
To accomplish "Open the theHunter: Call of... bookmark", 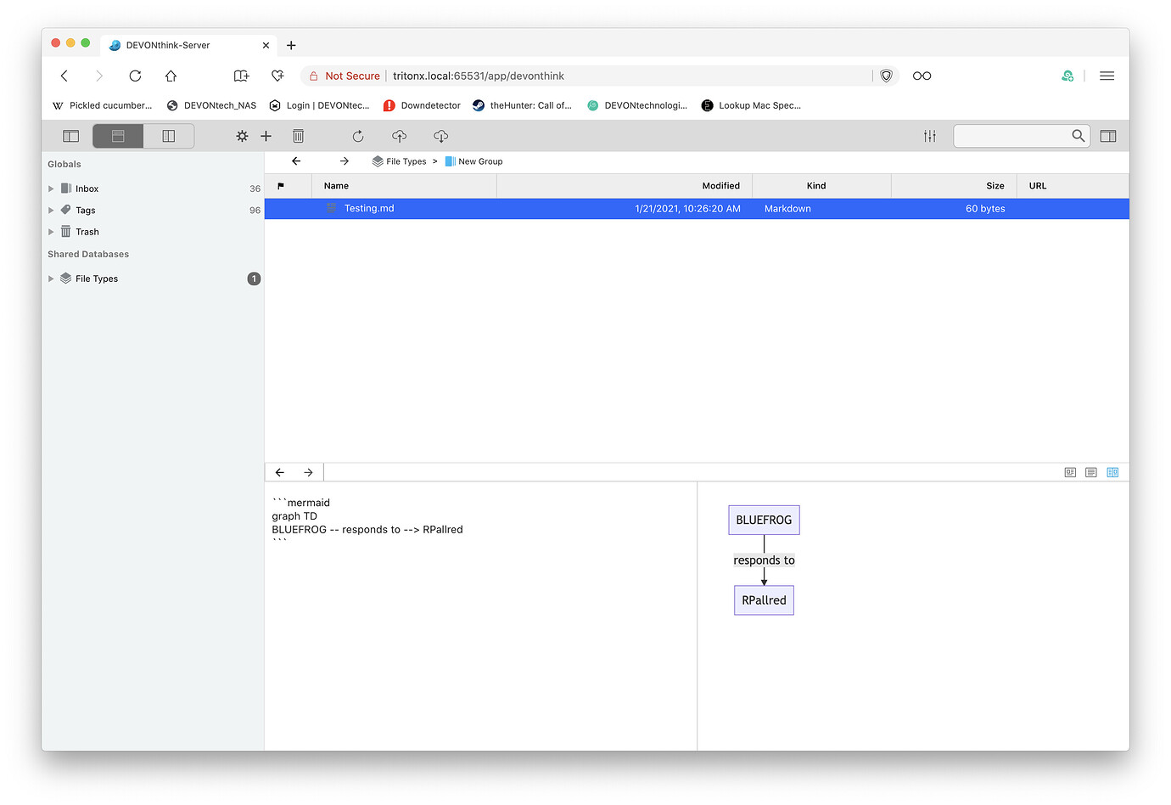I will click(x=522, y=105).
